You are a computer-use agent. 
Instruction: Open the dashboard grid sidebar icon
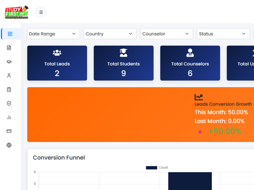[10, 34]
